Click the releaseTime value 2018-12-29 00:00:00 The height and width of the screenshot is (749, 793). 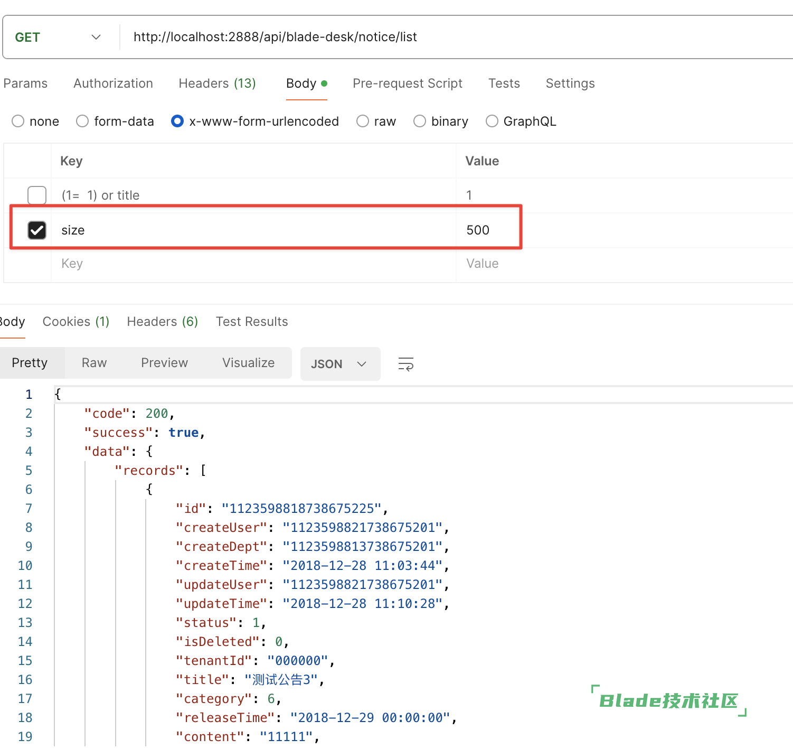(370, 718)
